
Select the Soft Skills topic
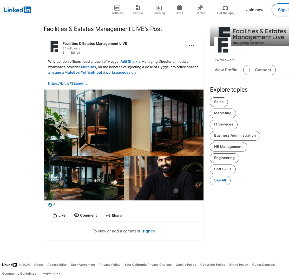(223, 169)
